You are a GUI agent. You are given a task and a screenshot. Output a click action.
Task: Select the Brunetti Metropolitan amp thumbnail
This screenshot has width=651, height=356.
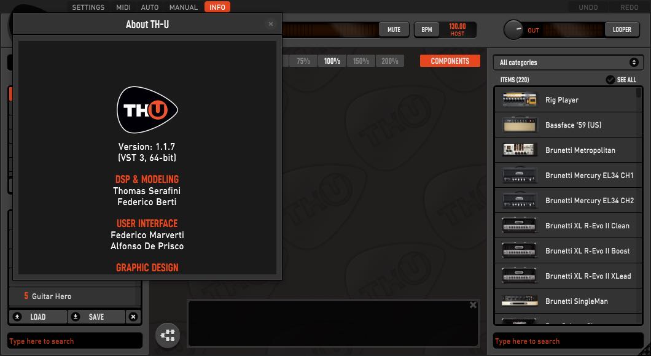tap(520, 150)
